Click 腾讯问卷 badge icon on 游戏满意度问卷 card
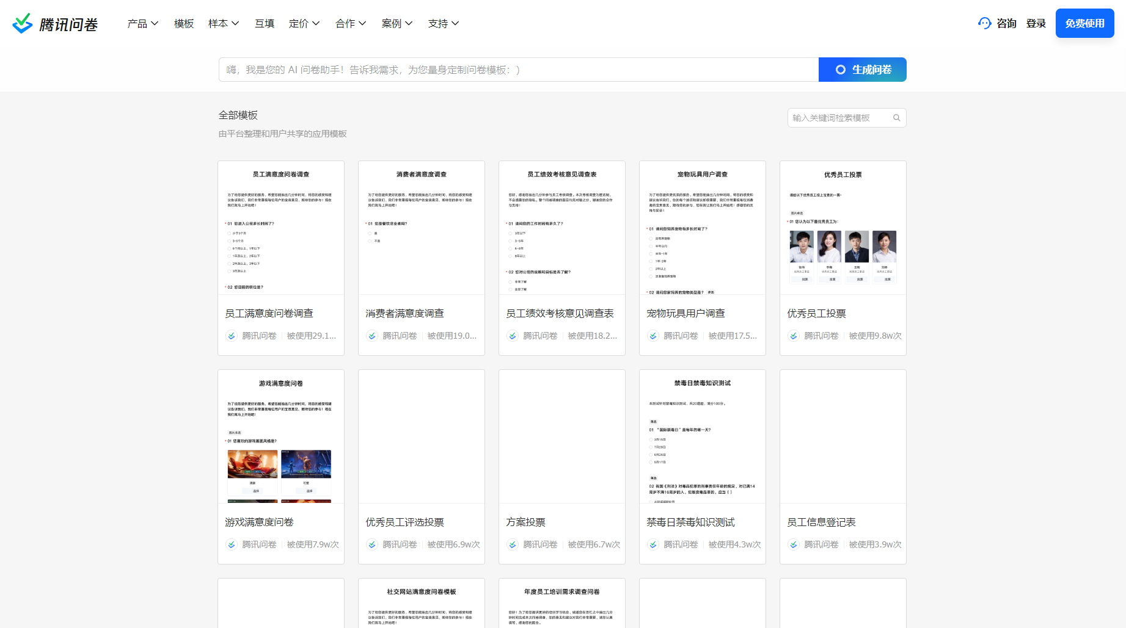 (231, 544)
